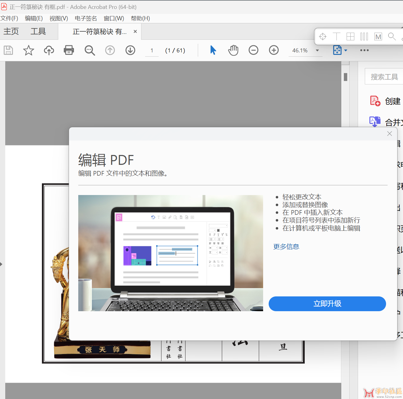Go to previous page arrow
The height and width of the screenshot is (399, 403).
point(110,50)
